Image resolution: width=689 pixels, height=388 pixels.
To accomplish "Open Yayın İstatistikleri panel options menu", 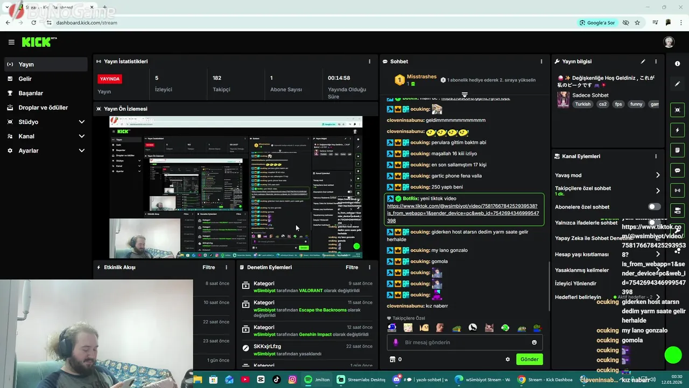I will click(x=369, y=61).
